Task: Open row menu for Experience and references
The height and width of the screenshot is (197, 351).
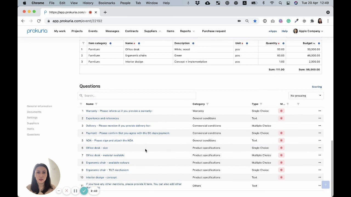Action: 320,118
